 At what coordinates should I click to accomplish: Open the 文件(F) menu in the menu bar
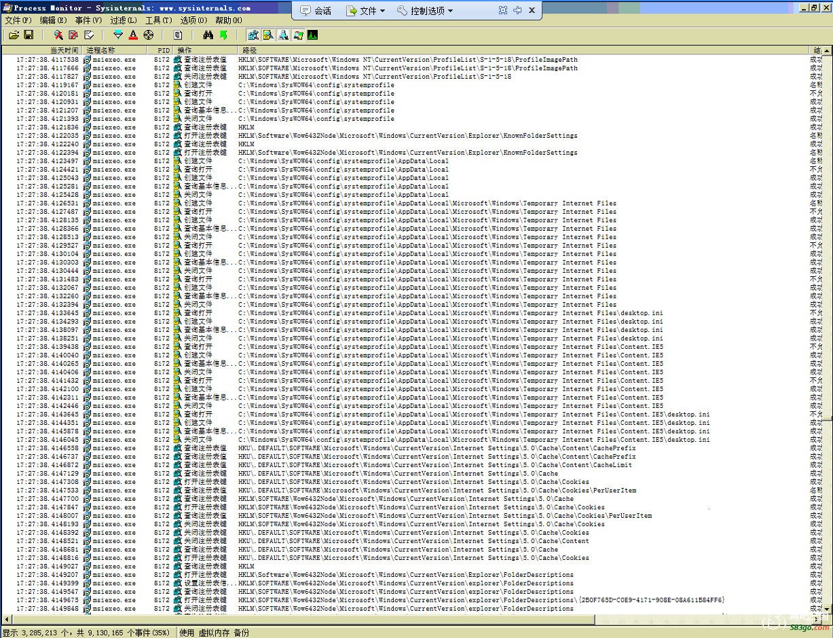pos(18,20)
